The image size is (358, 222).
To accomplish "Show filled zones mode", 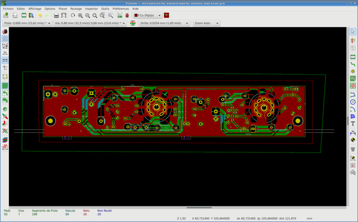I will point(5,86).
